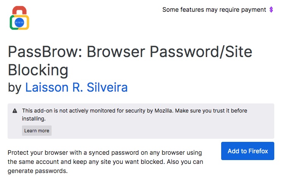Click the word 'installing.' in the warning notice
The image size is (283, 181).
click(x=34, y=119)
